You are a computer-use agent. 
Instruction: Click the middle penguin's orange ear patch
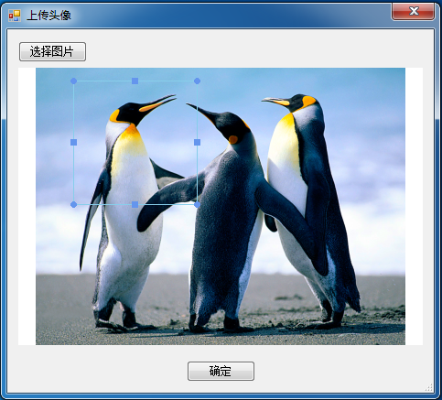(x=233, y=140)
